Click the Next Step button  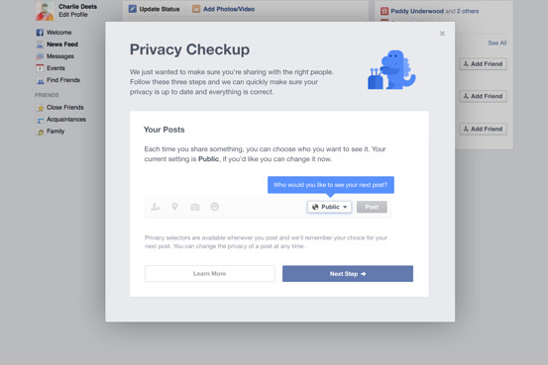(x=348, y=274)
